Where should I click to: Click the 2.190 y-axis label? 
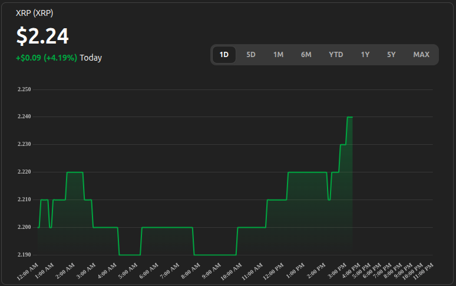click(24, 255)
